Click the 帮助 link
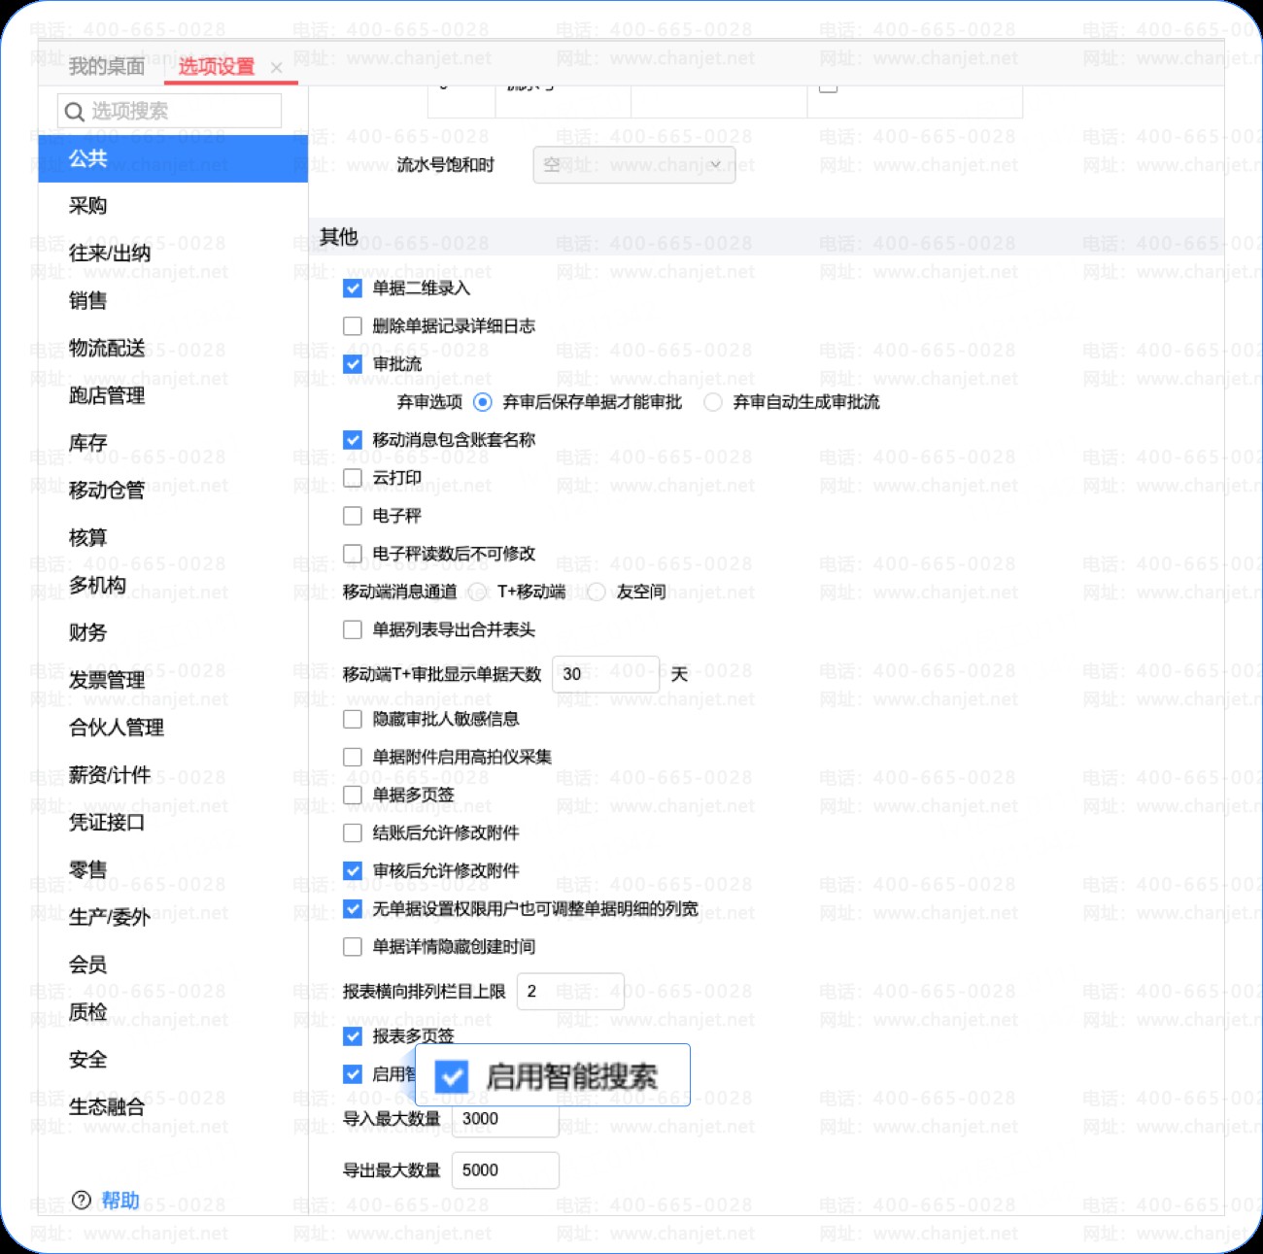 tap(120, 1201)
